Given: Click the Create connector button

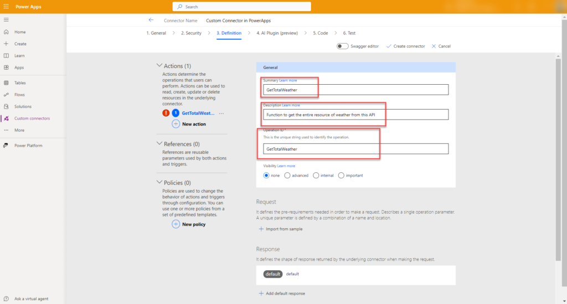Looking at the screenshot, I should pos(405,46).
